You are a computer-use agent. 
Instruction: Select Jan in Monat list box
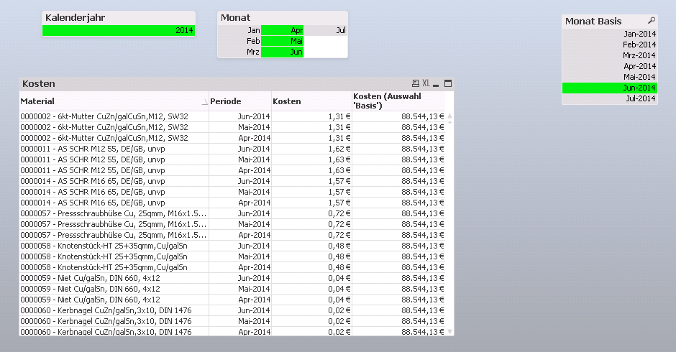click(x=239, y=30)
